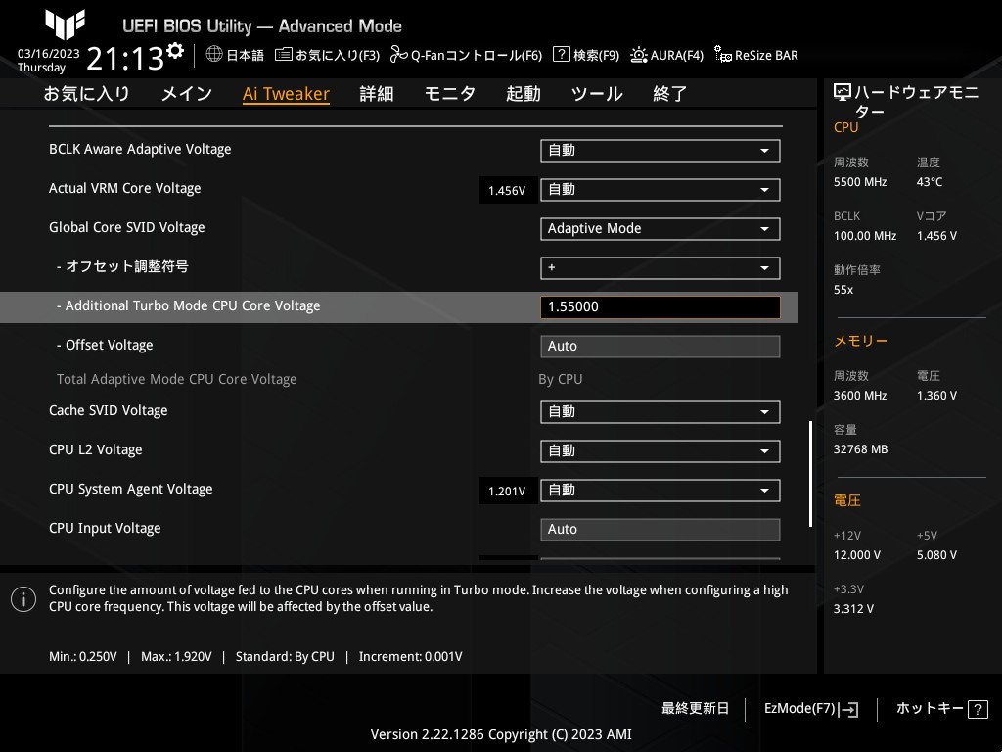Switch to the モニタ tab
Image resolution: width=1002 pixels, height=752 pixels.
pyautogui.click(x=450, y=94)
